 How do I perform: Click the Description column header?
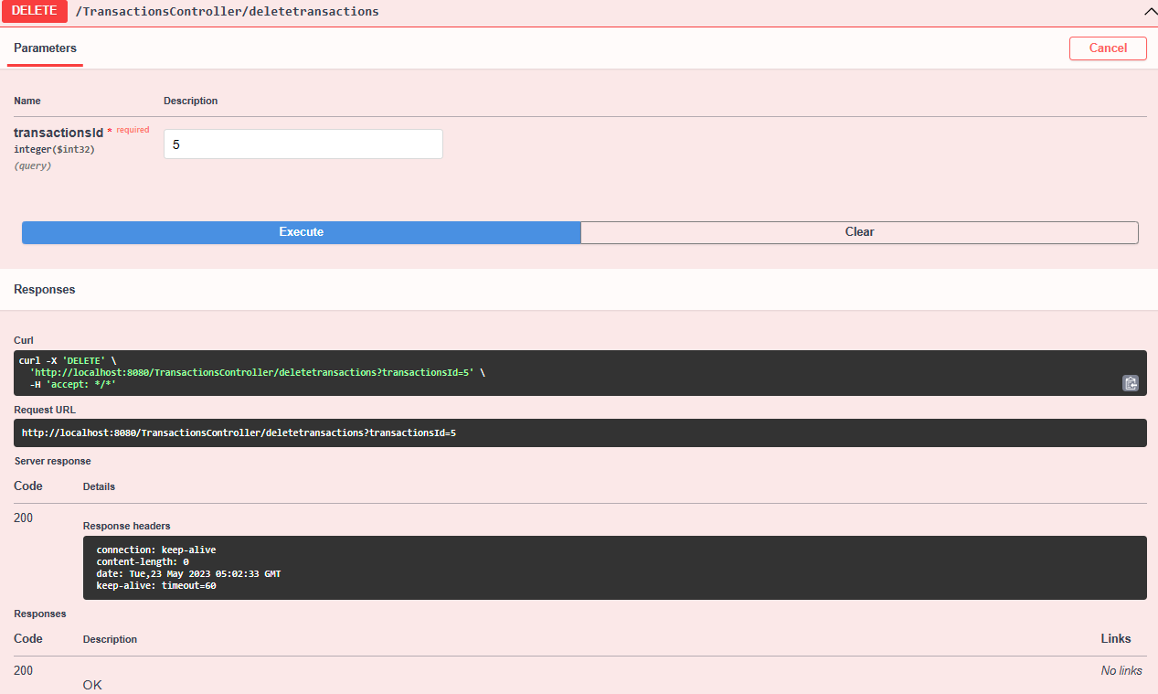pyautogui.click(x=190, y=101)
